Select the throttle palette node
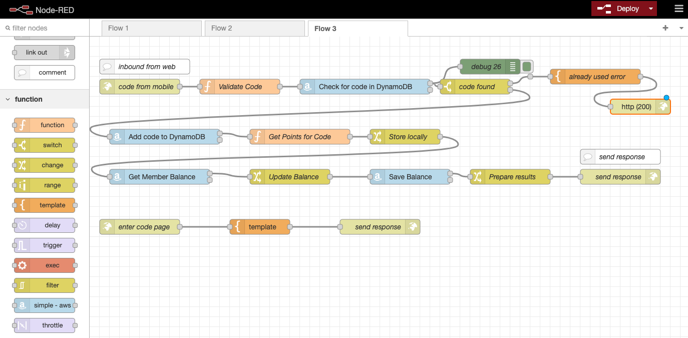This screenshot has height=338, width=688. (x=45, y=325)
